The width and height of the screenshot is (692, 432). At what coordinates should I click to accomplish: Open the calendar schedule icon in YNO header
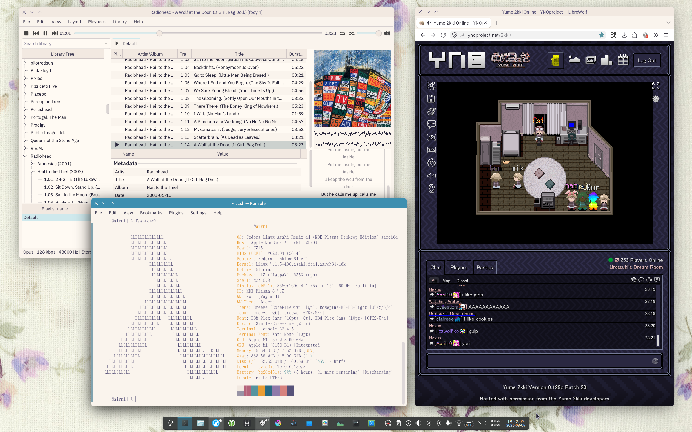click(x=623, y=60)
